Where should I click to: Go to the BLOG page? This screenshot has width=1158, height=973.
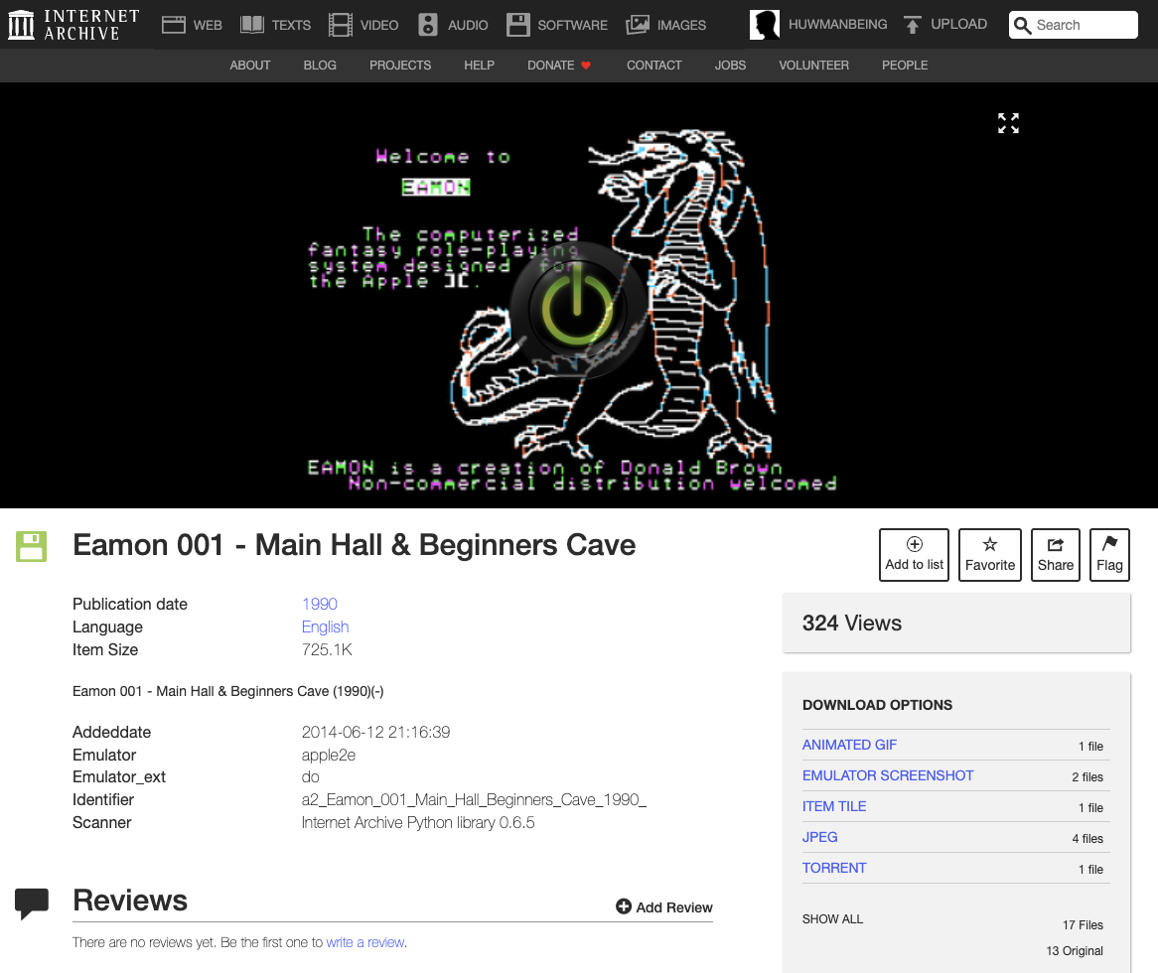(x=320, y=66)
